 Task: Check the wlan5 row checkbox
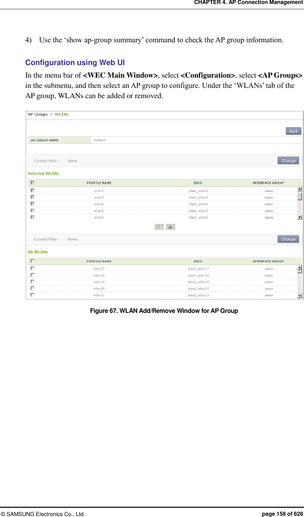[x=32, y=210]
